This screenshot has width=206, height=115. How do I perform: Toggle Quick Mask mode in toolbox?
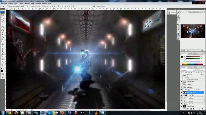tap(3, 74)
